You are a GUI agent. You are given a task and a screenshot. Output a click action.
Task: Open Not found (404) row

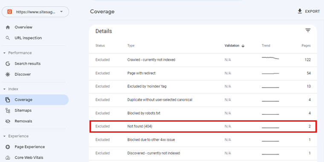tap(203, 126)
